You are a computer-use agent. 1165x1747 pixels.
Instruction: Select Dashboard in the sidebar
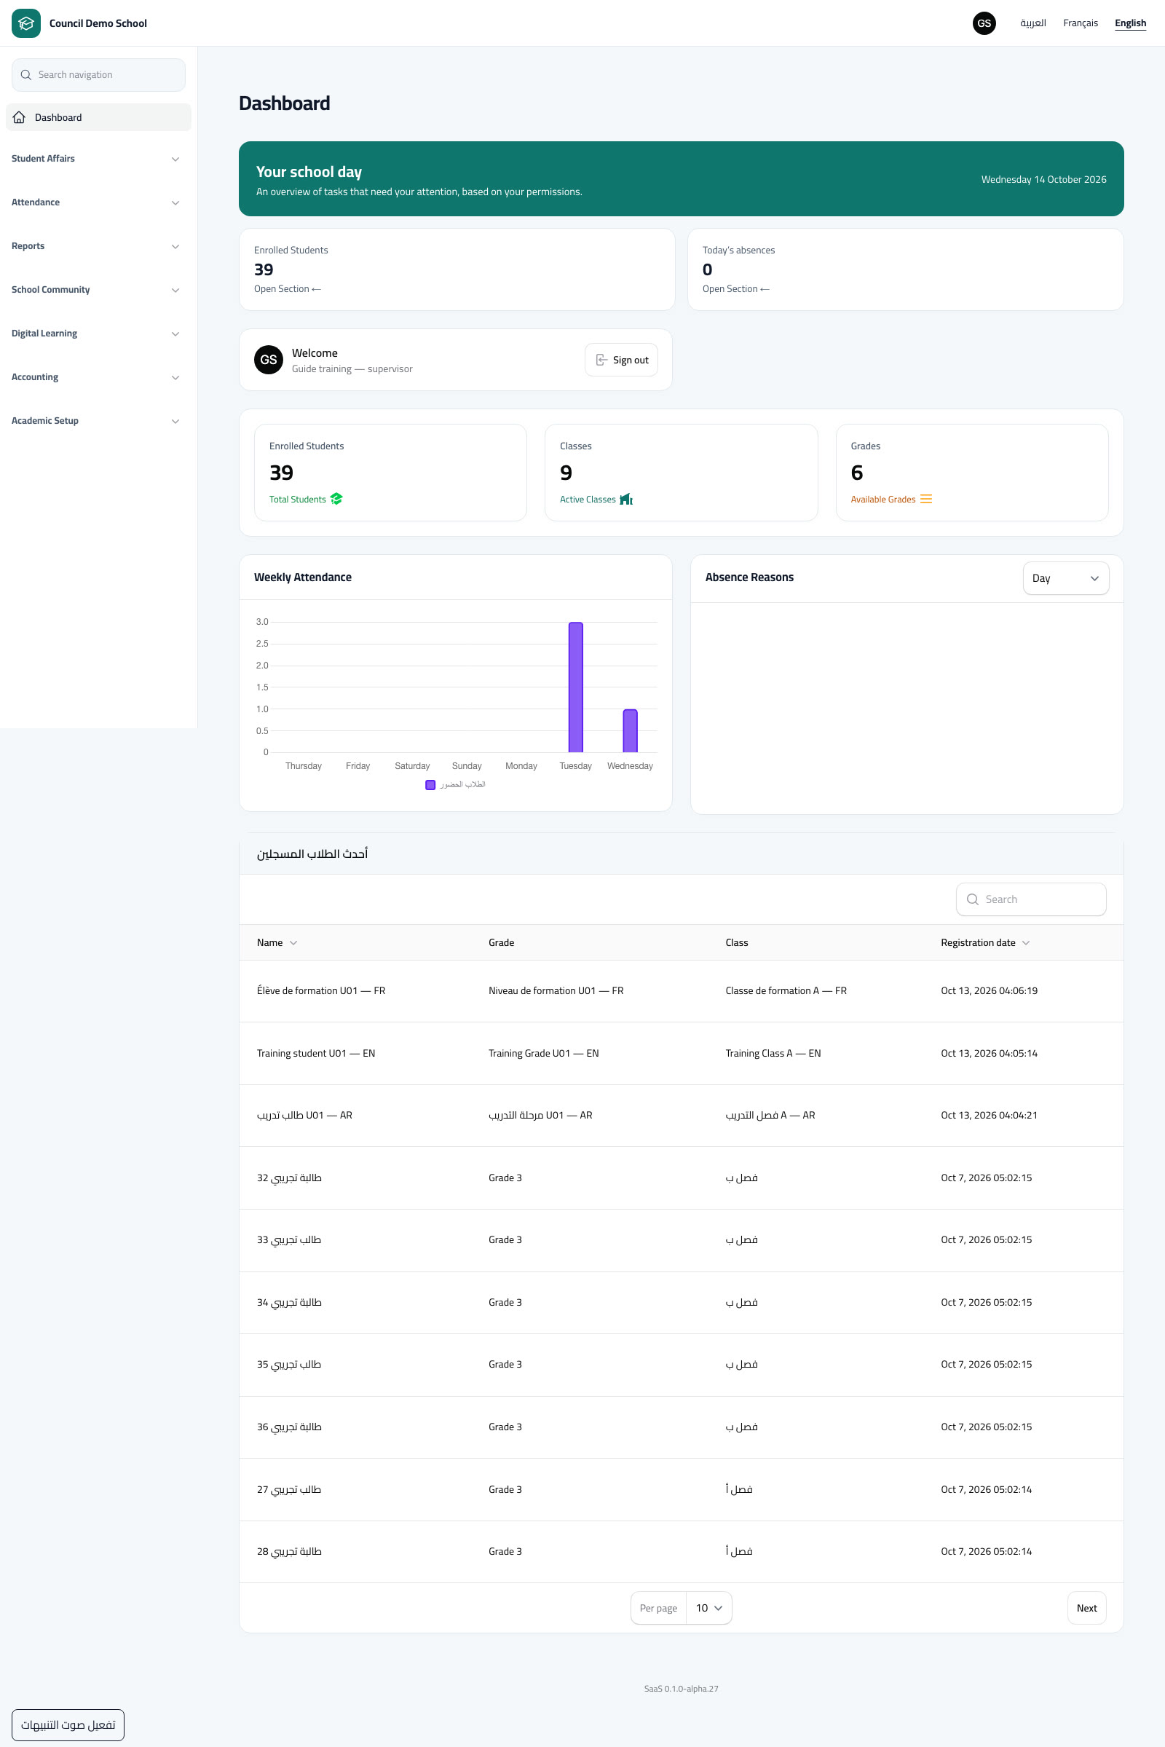98,117
